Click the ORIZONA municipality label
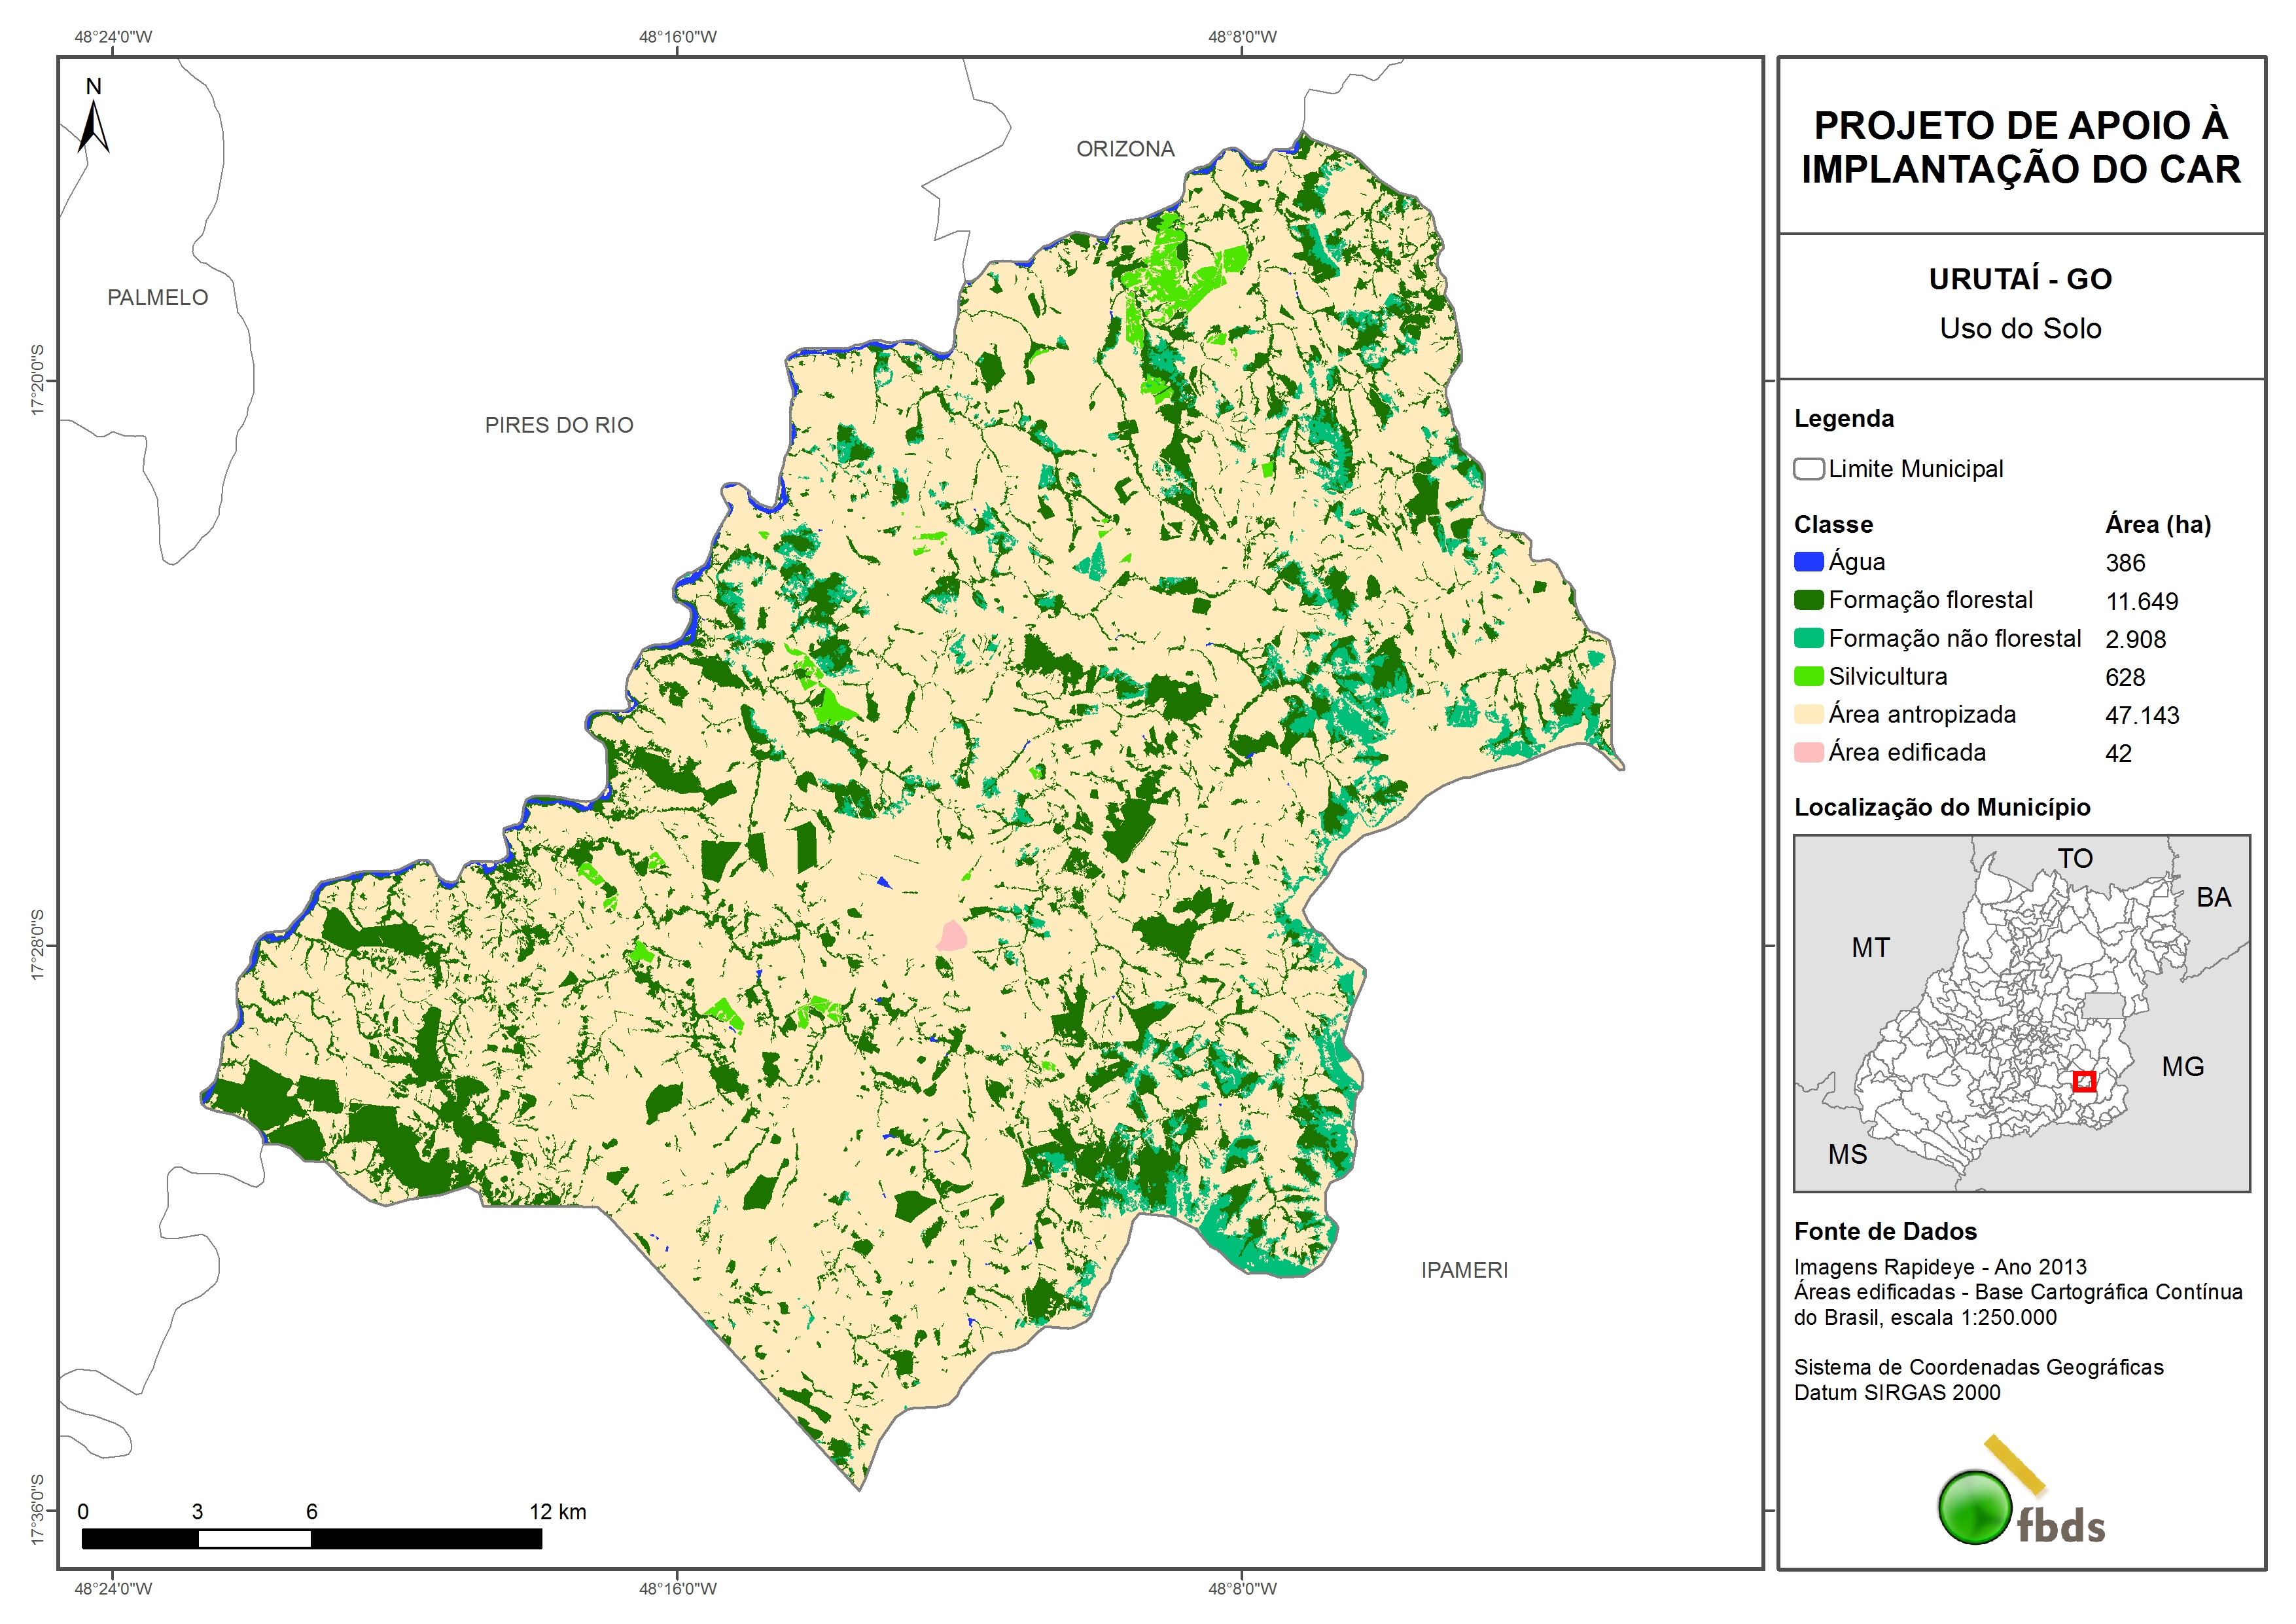Viewport: 2296px width, 1624px height. (1125, 149)
